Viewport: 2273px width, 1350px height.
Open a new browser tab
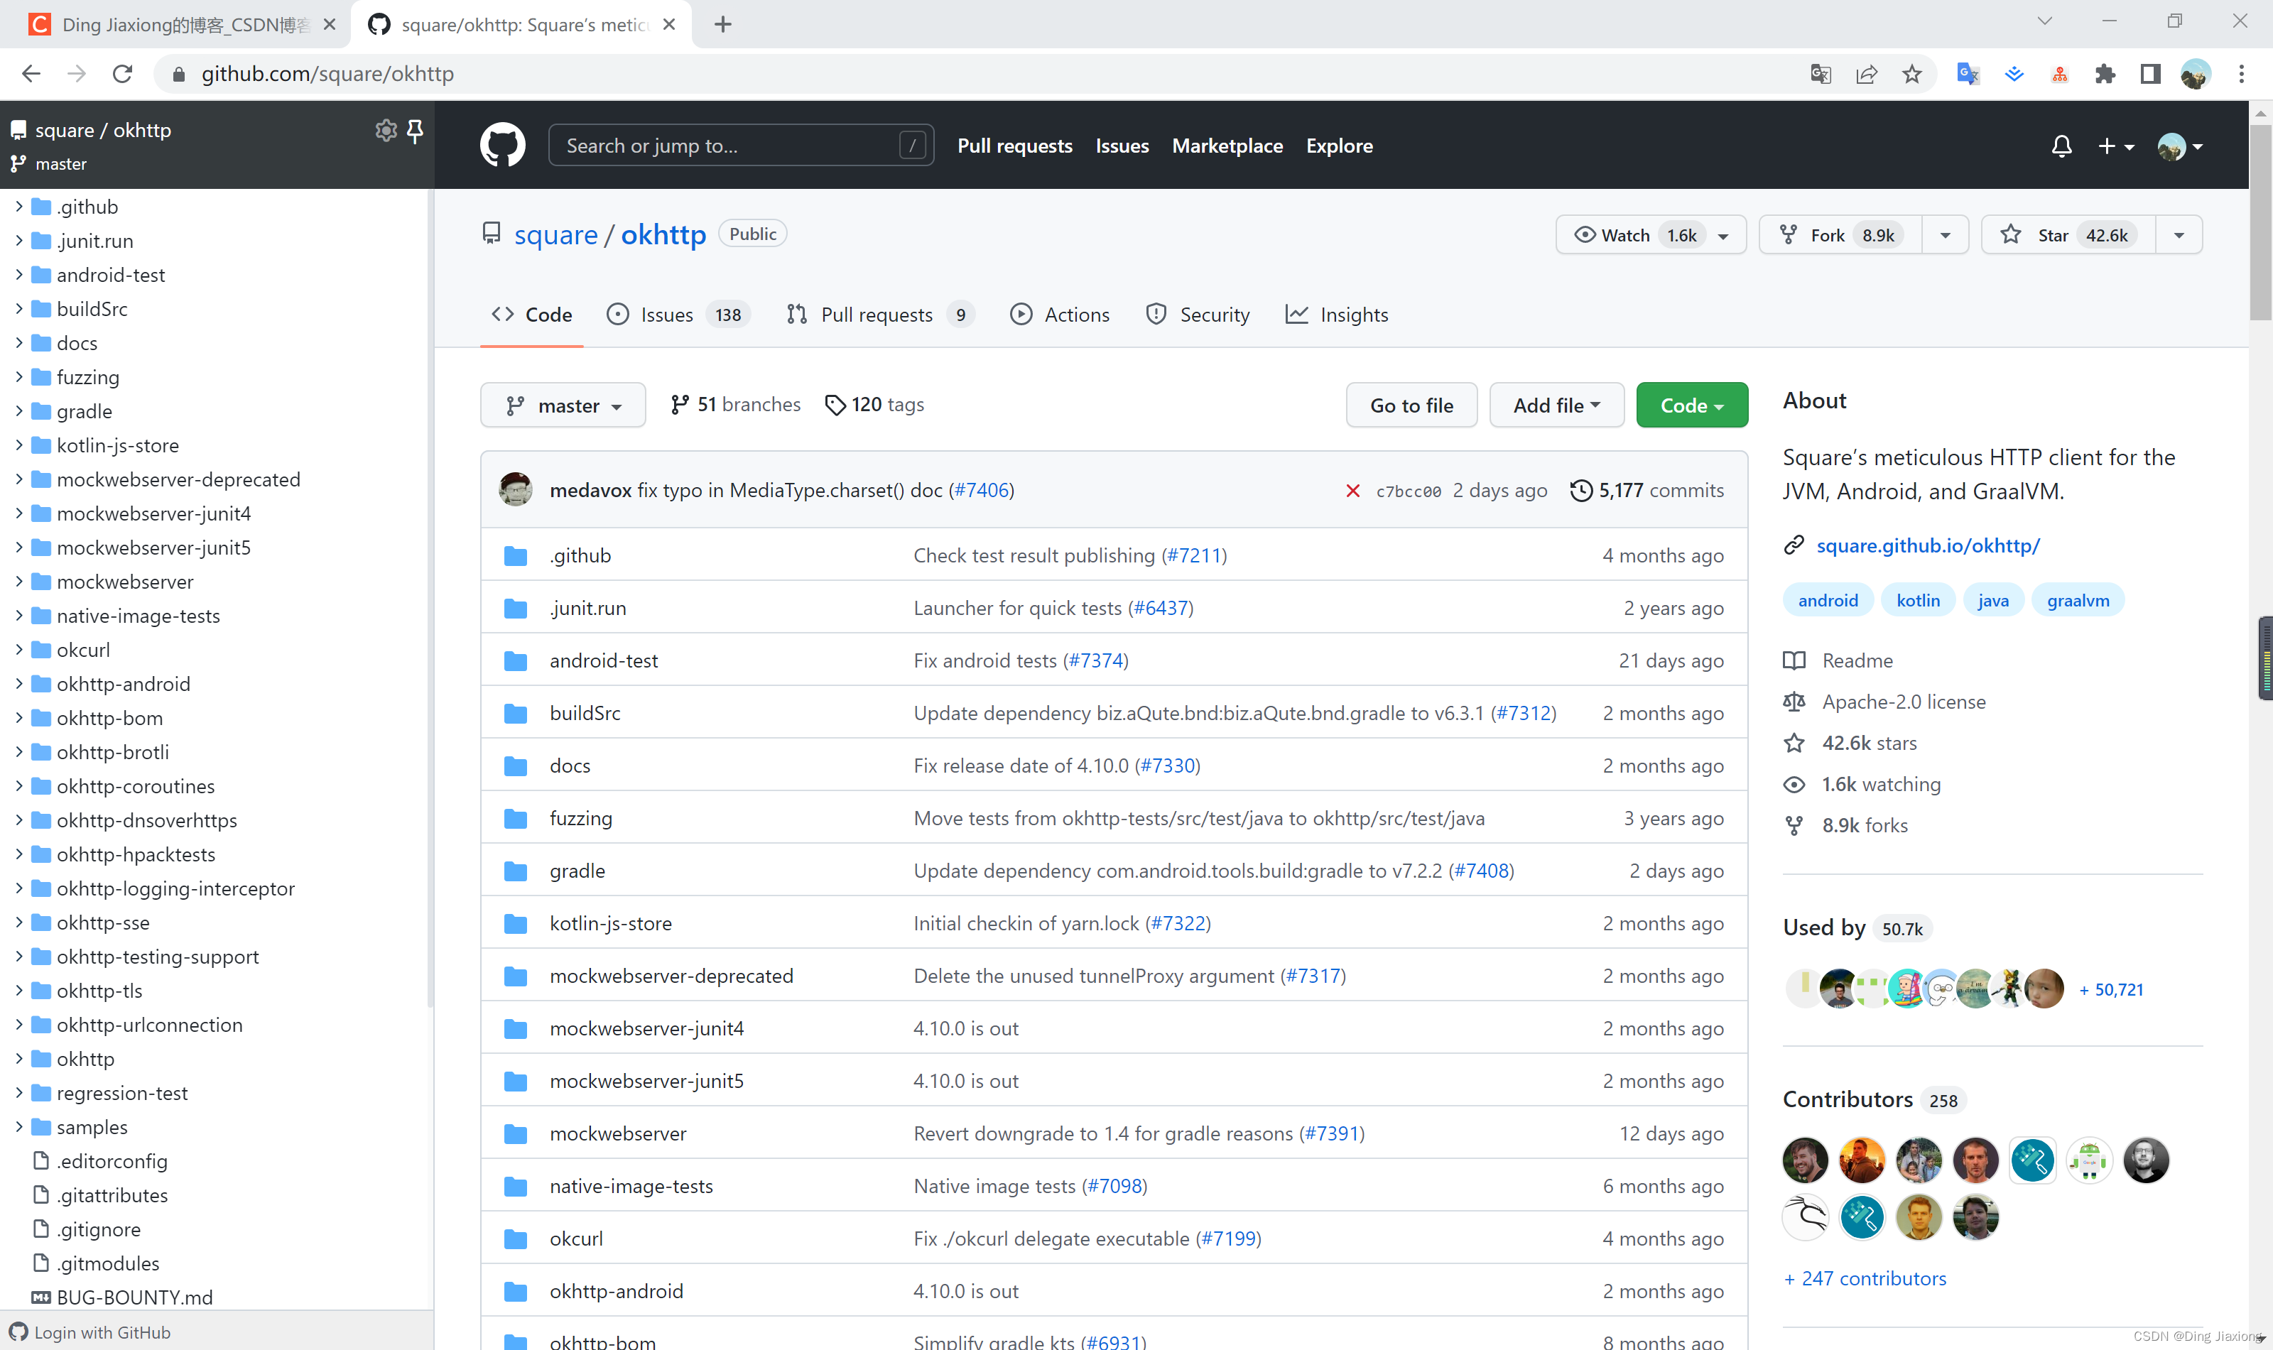722,25
